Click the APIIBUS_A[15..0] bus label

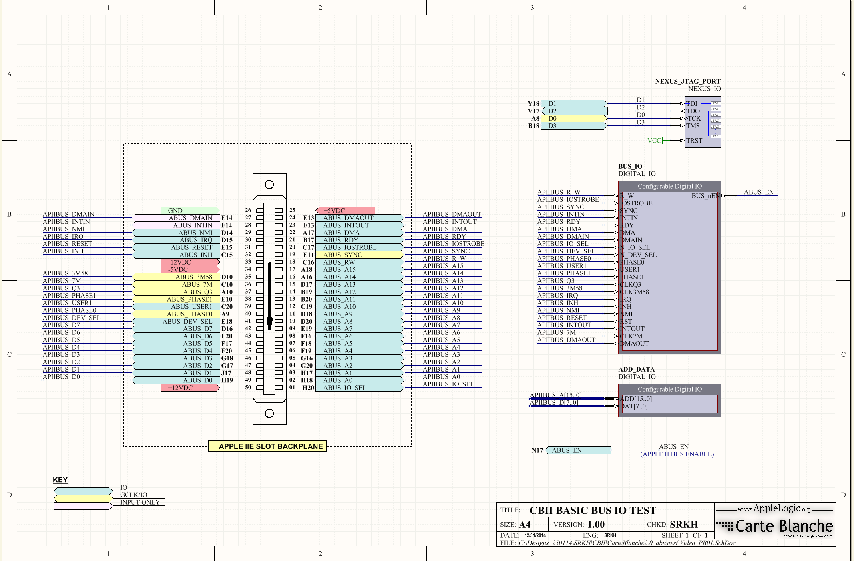tap(555, 395)
